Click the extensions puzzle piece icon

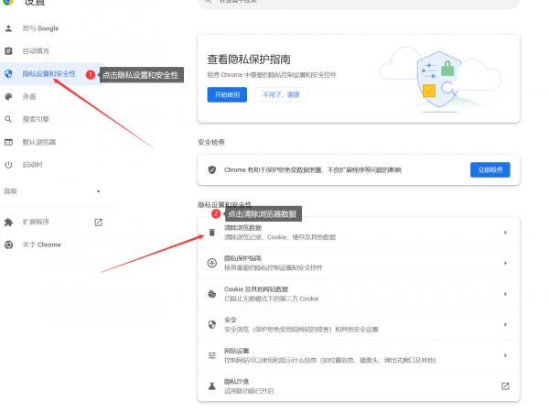9,222
